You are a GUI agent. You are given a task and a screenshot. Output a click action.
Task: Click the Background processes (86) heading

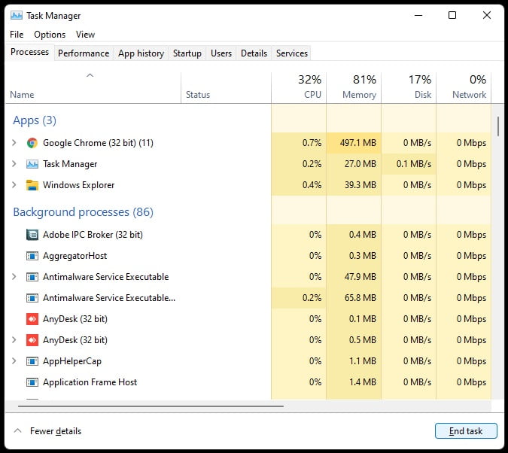(x=83, y=212)
